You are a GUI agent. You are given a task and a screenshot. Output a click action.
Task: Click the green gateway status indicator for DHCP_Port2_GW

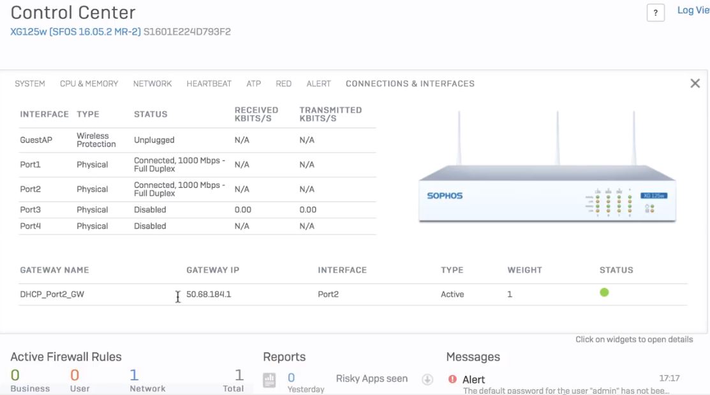(604, 291)
